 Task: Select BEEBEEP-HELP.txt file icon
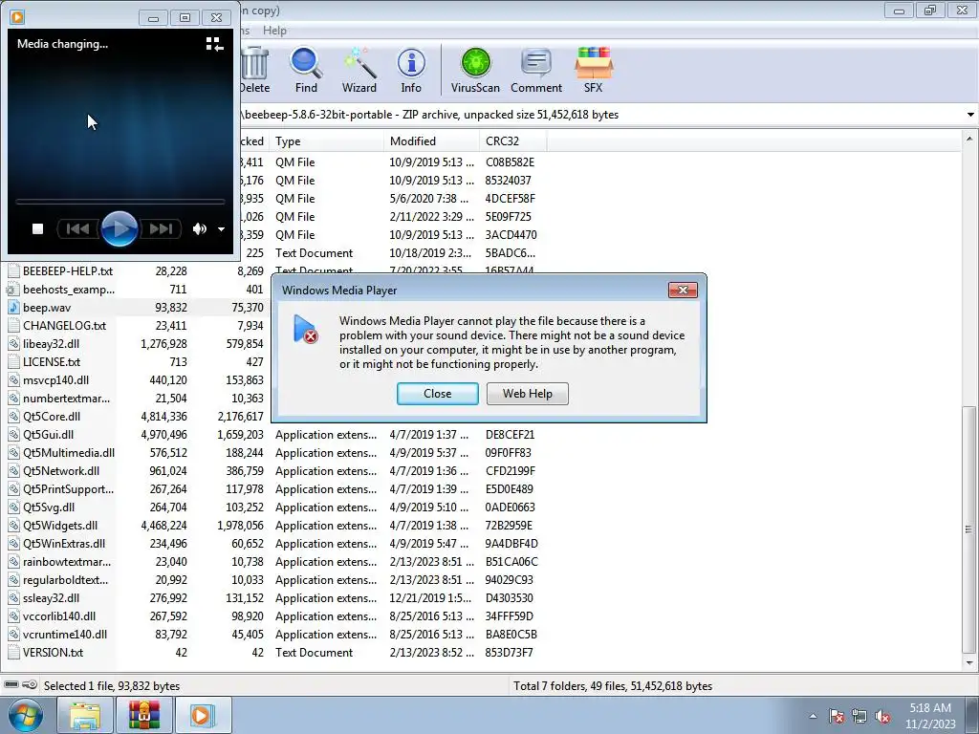coord(13,271)
